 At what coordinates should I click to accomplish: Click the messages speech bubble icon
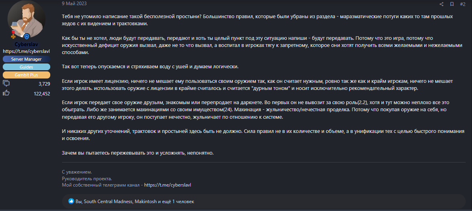[x=6, y=84]
